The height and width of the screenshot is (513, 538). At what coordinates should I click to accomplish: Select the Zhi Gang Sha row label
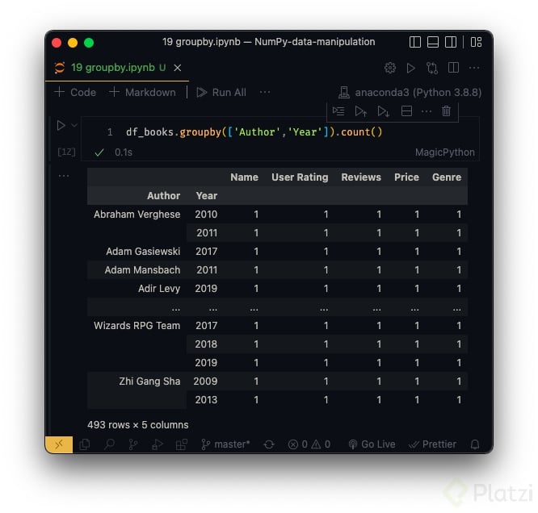click(149, 381)
